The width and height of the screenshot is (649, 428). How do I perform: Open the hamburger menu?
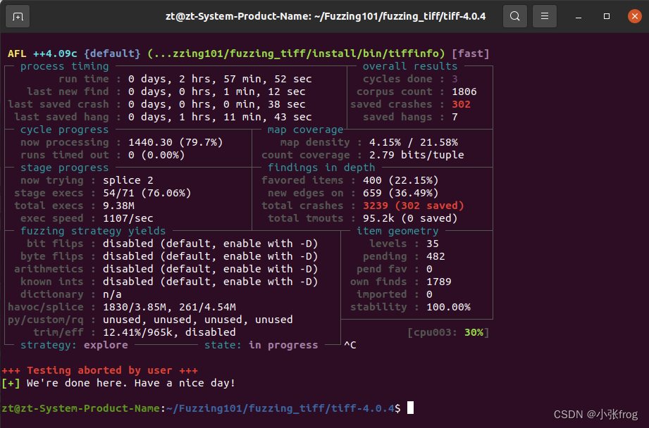(543, 16)
